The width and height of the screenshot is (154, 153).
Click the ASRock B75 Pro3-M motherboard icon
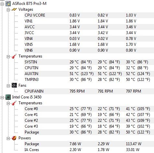click(x=8, y=4)
